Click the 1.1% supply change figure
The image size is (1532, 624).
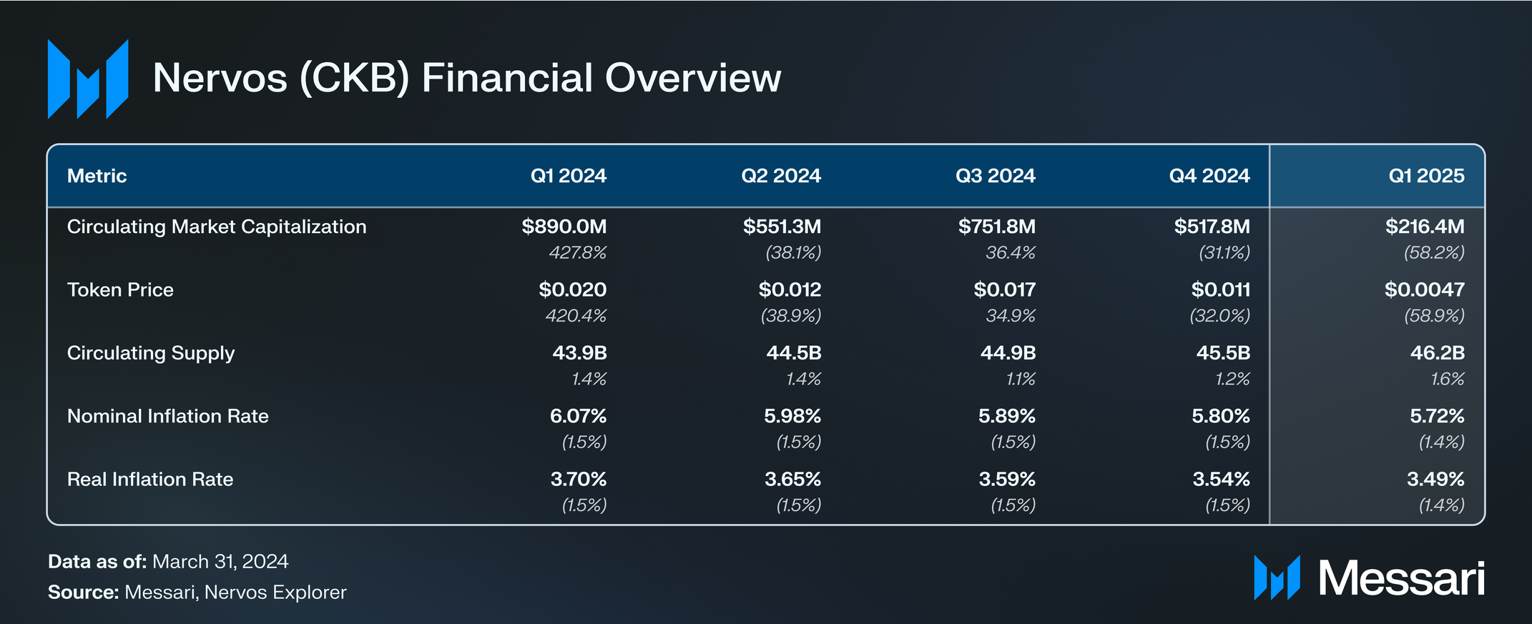tap(1021, 379)
